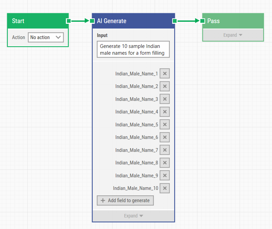Delete the Indian_Male_Name_8 field

165,163
